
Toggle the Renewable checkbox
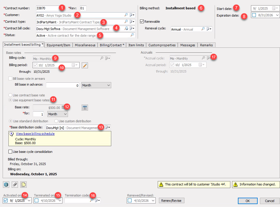pyautogui.click(x=142, y=22)
